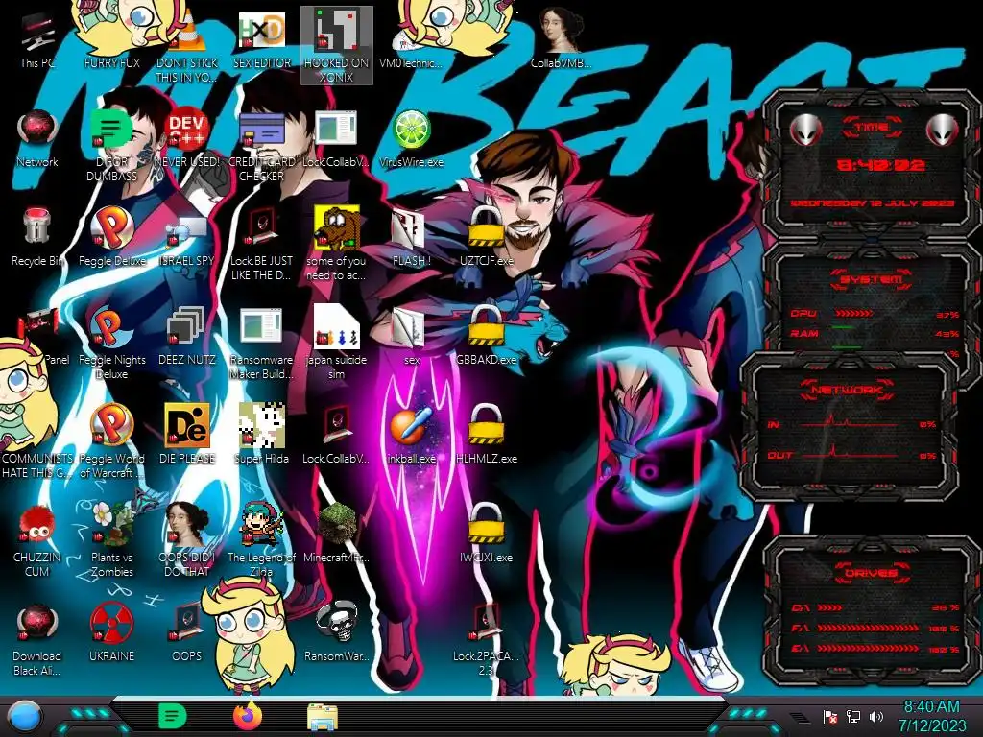Open the 'sex' folder icon
The image size is (983, 737).
(411, 338)
